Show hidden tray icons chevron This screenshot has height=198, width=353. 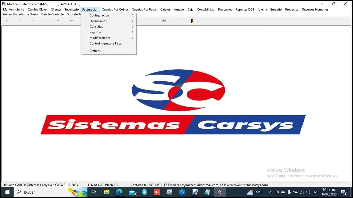(x=271, y=192)
